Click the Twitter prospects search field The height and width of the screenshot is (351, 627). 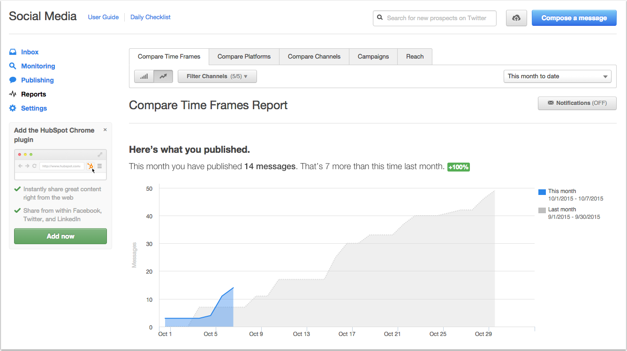[x=435, y=18]
